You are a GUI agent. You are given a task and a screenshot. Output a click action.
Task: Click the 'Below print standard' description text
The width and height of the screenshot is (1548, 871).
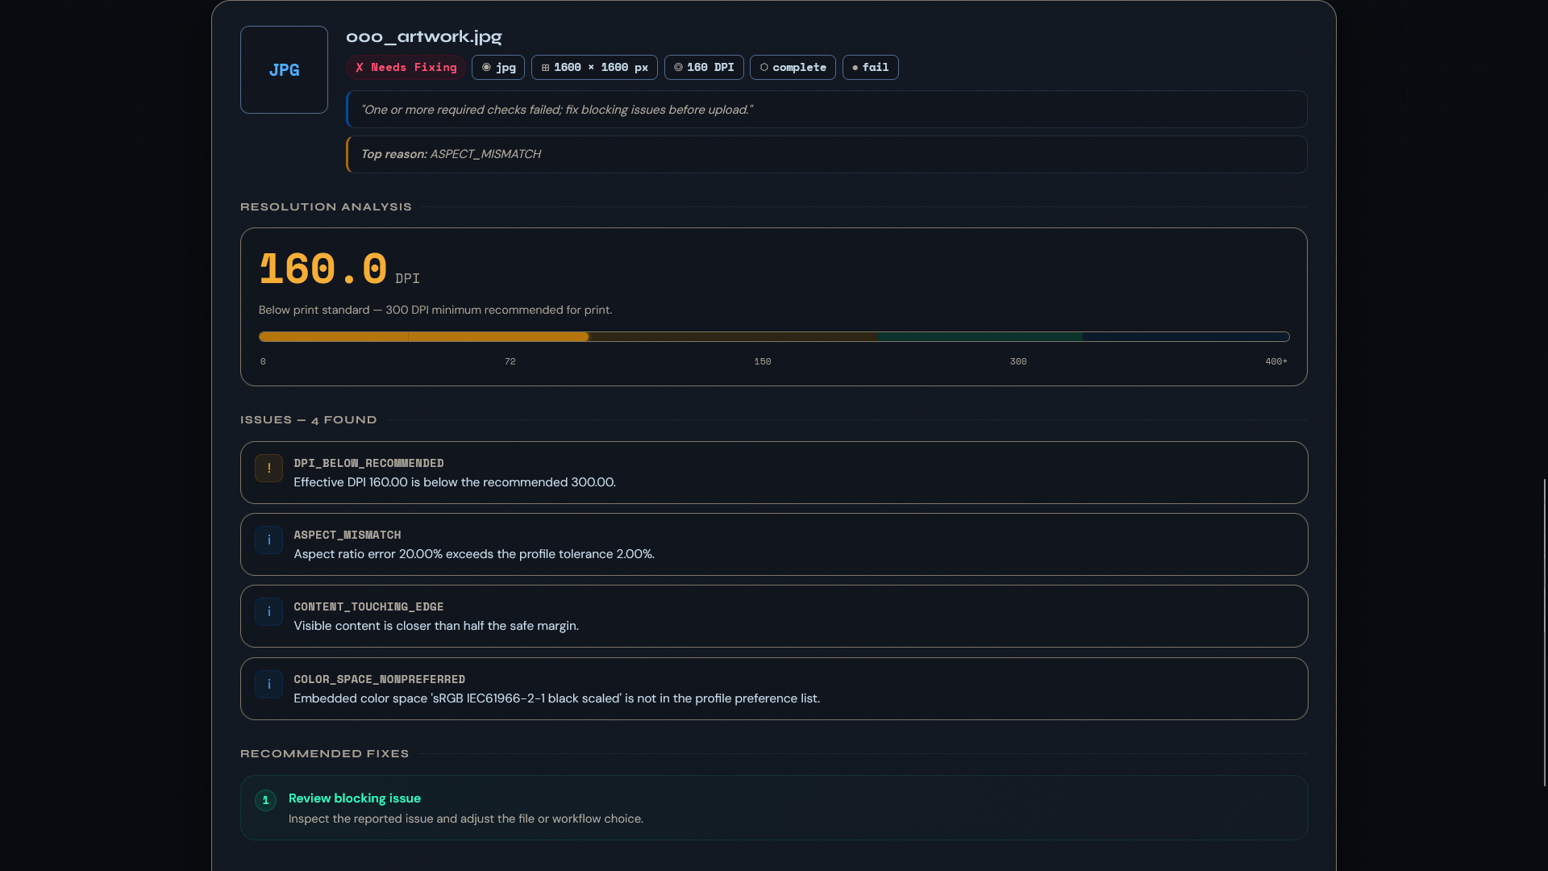coord(435,310)
